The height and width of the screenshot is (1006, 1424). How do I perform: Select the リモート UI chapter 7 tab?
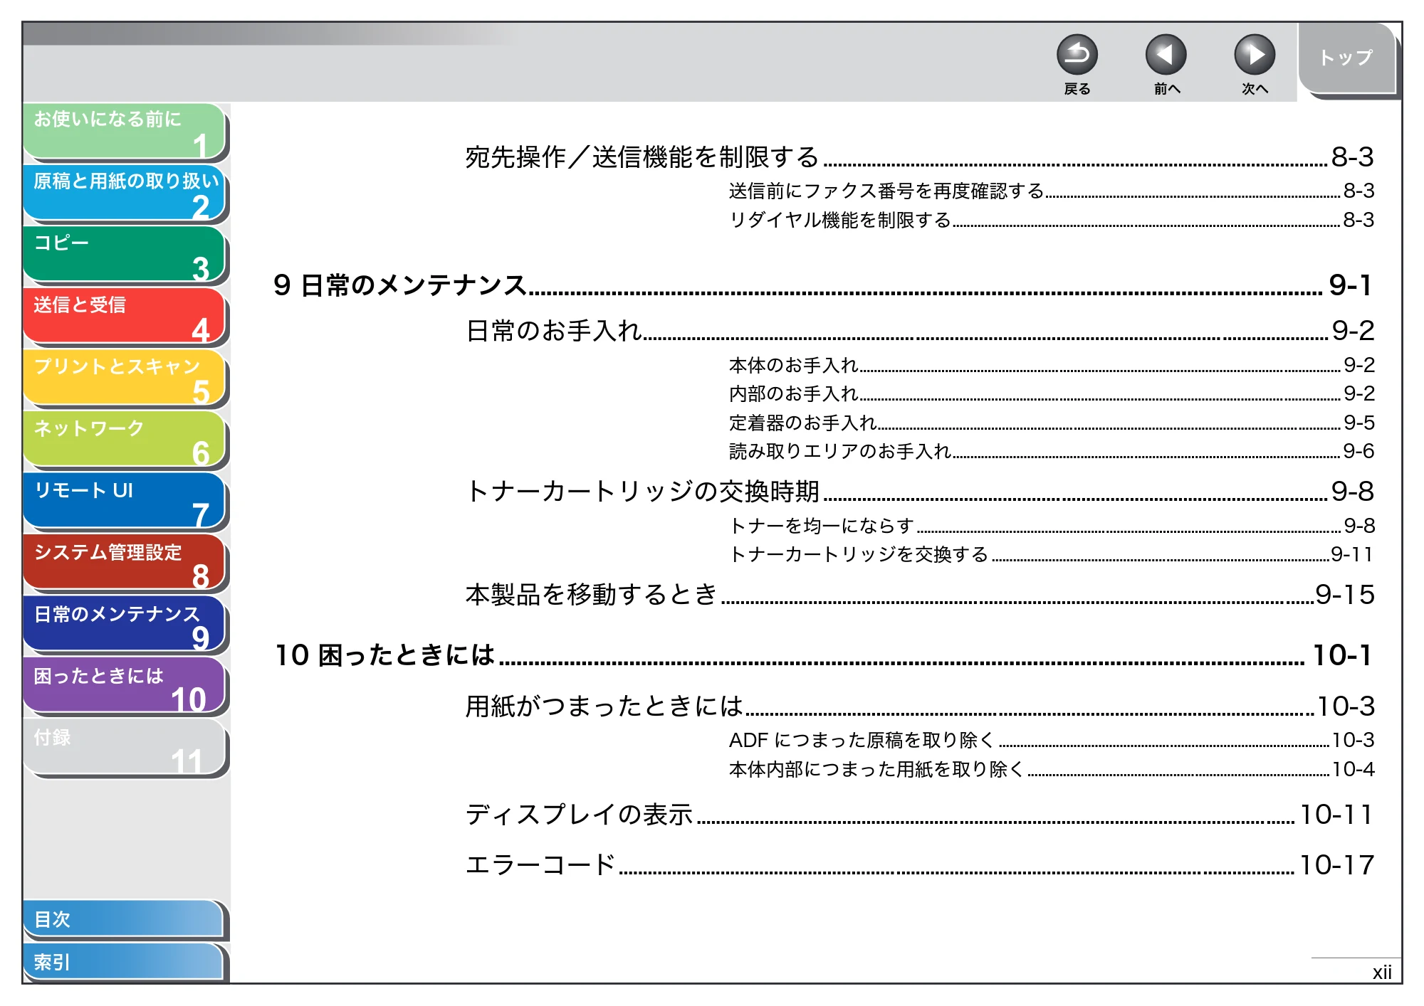point(125,502)
